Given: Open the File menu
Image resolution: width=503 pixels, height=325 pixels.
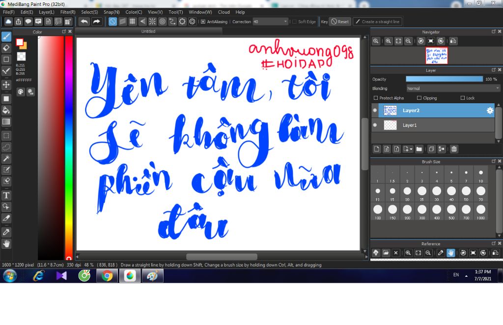Looking at the screenshot, I should (9, 12).
